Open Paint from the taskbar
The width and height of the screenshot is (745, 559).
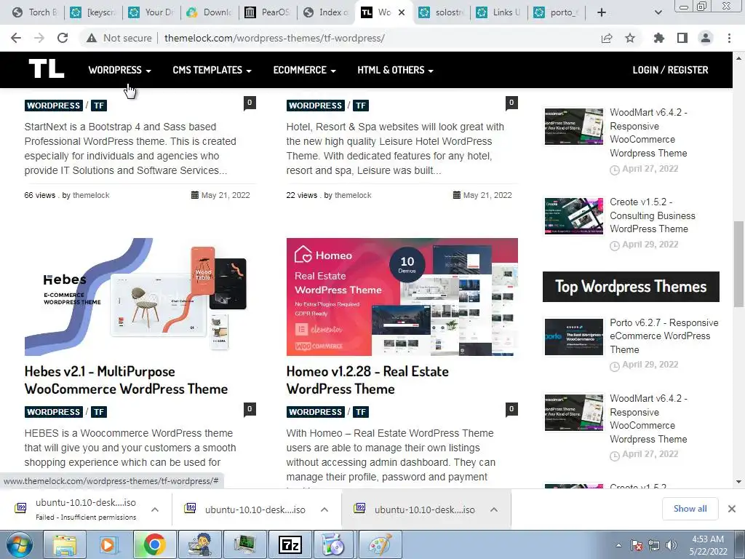[x=380, y=544]
